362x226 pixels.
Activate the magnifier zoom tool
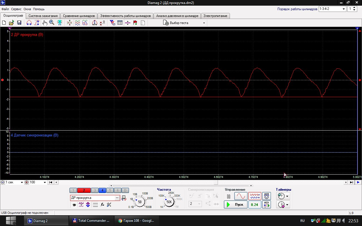52,23
